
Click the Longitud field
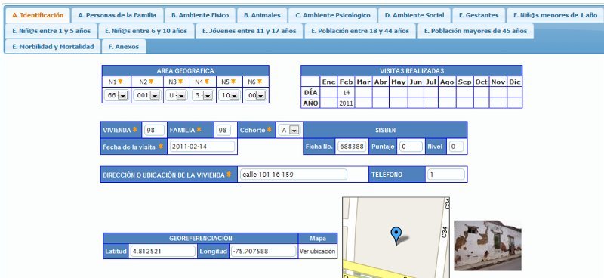click(x=263, y=252)
